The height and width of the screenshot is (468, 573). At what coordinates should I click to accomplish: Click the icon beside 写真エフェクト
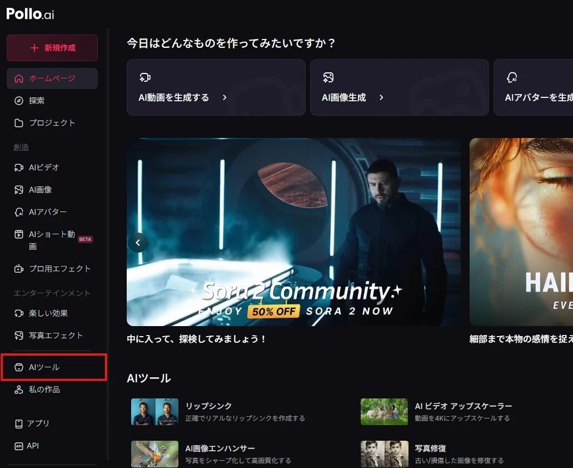[19, 336]
